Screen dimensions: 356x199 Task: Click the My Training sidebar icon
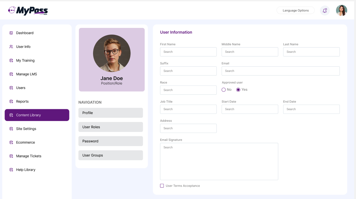(x=11, y=60)
